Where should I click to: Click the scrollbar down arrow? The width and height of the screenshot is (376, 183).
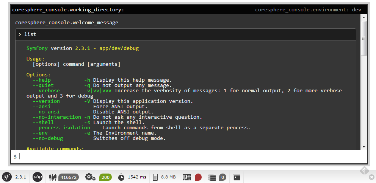pos(364,147)
